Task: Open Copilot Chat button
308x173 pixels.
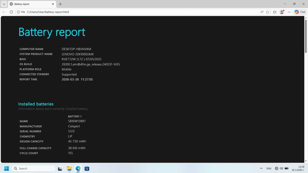Action: pyautogui.click(x=300, y=12)
